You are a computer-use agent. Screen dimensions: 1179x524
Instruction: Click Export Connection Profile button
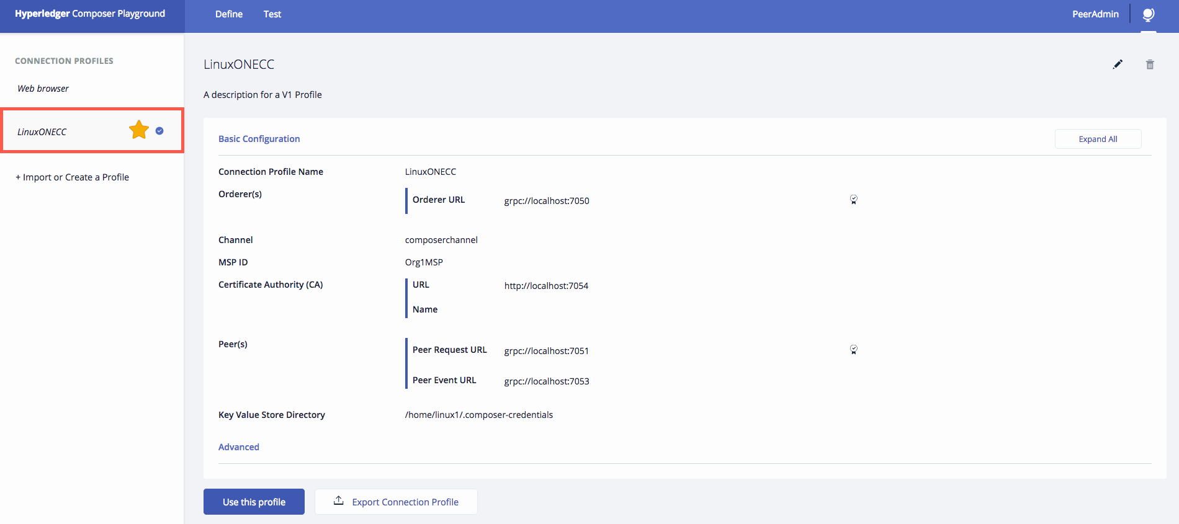point(396,502)
